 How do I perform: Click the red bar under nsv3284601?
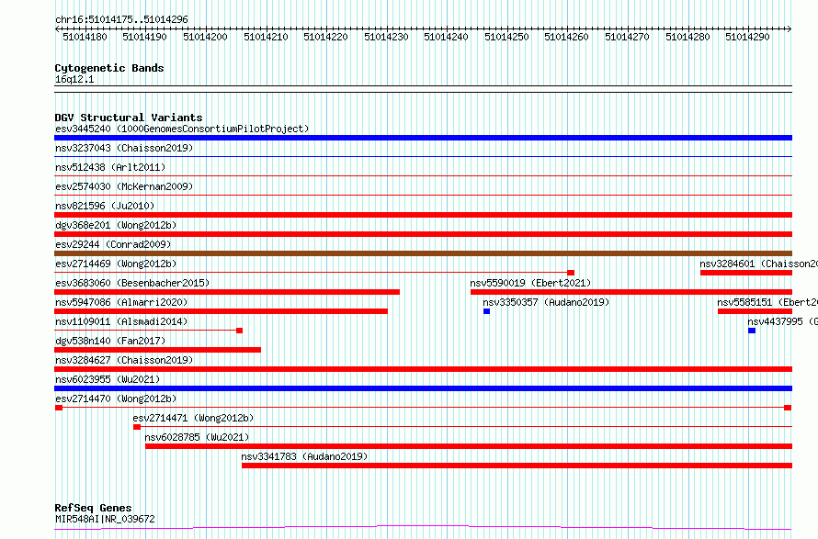pos(746,273)
